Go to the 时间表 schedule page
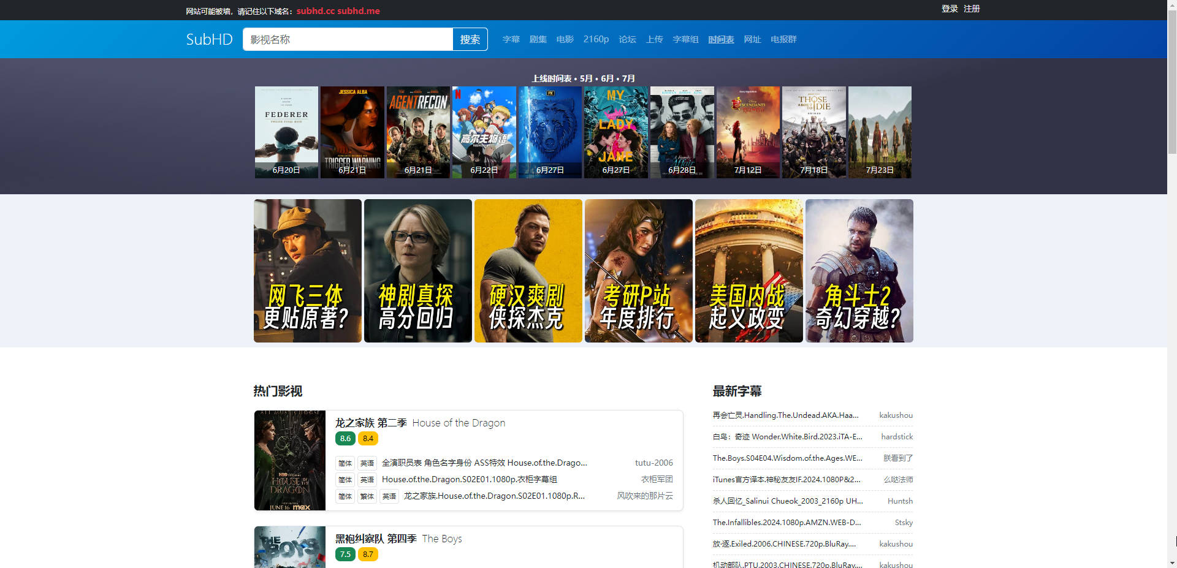The width and height of the screenshot is (1177, 568). point(720,39)
